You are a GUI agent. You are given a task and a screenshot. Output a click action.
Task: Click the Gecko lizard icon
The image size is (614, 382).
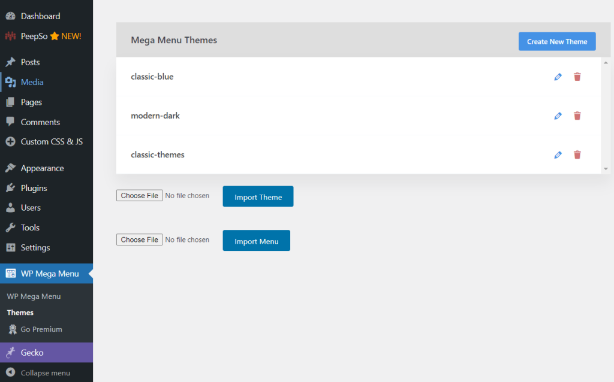(x=11, y=352)
